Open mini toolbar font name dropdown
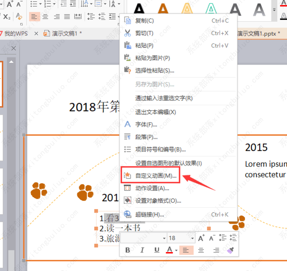The image size is (287, 271). (x=164, y=238)
